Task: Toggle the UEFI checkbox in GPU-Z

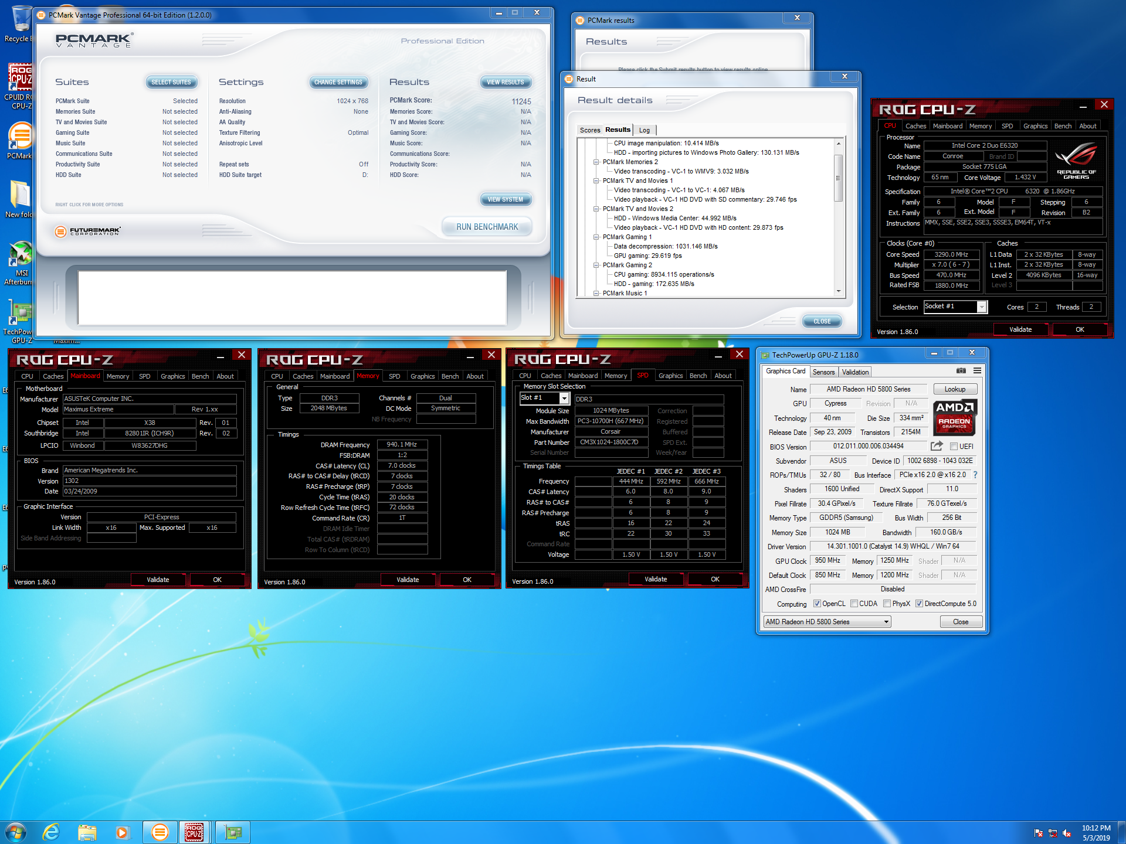Action: pos(954,447)
